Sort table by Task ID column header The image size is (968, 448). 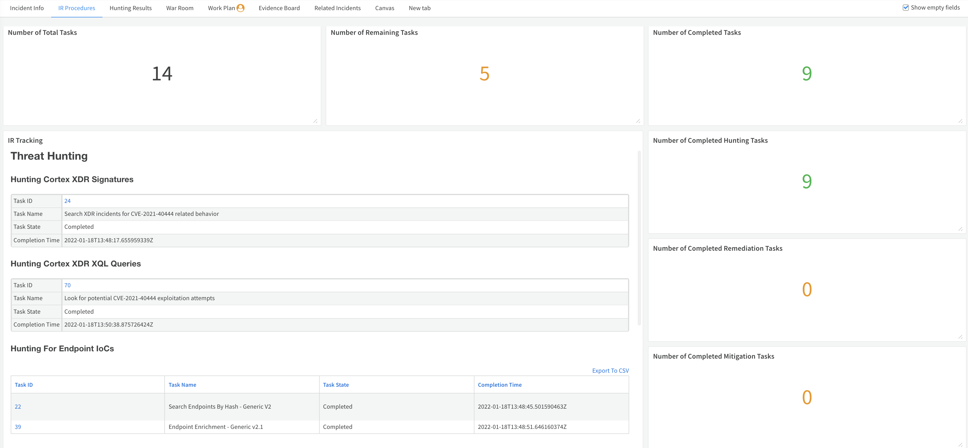24,384
